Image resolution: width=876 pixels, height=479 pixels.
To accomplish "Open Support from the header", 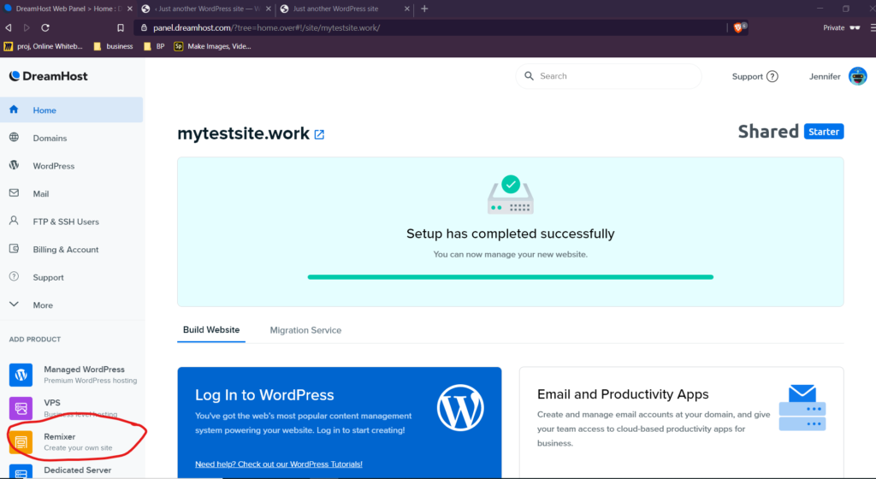I will 755,76.
